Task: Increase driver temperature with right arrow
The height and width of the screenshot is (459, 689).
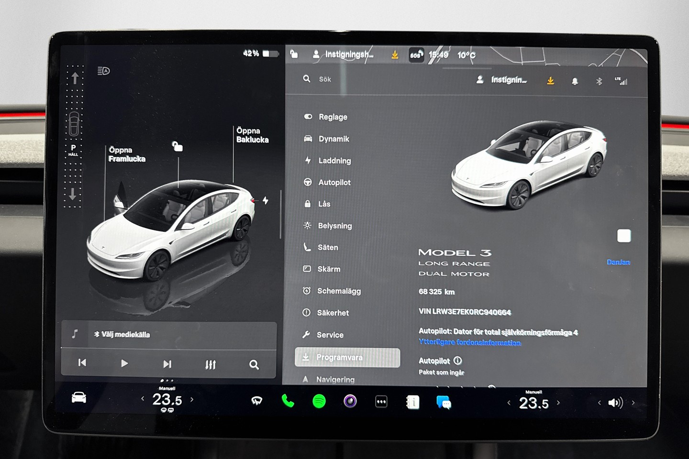Action: [x=192, y=399]
